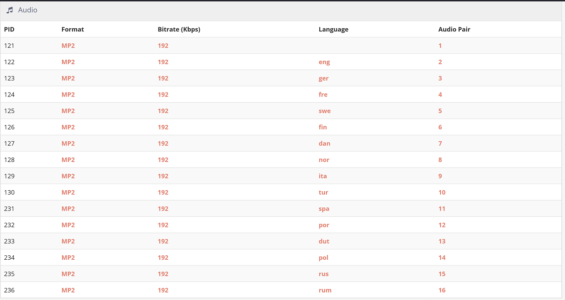Image resolution: width=565 pixels, height=300 pixels.
Task: Click the PID column header
Action: [9, 29]
